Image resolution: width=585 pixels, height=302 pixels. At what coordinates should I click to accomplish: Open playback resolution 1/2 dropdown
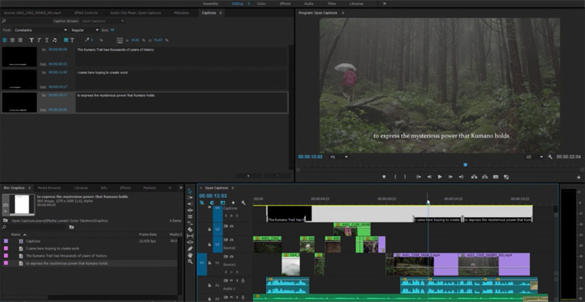pyautogui.click(x=534, y=157)
